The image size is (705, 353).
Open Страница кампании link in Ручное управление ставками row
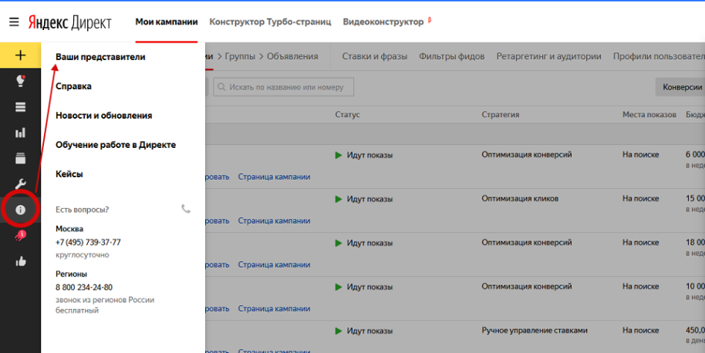[x=274, y=351]
